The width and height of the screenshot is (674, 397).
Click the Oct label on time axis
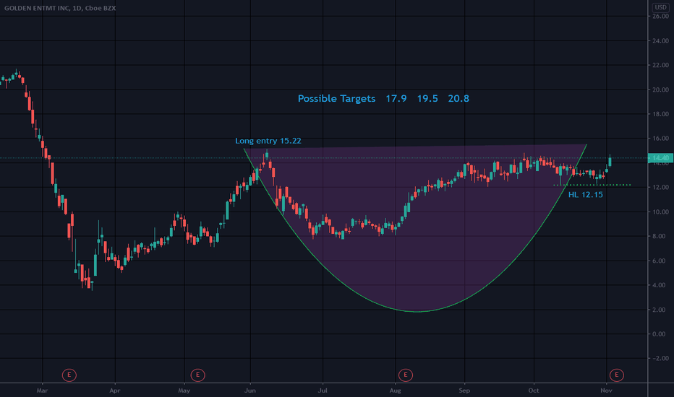tap(534, 391)
